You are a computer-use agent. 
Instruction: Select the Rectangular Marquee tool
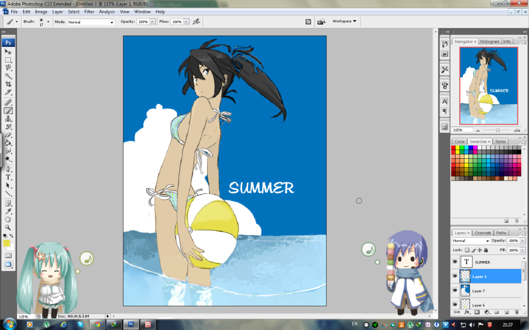click(x=8, y=60)
